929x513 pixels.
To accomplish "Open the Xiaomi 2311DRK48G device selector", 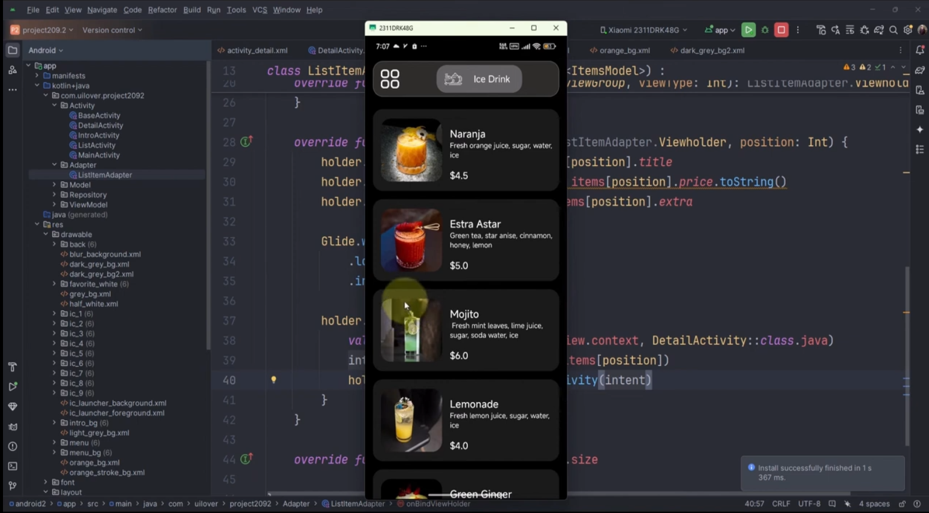I will [x=644, y=30].
